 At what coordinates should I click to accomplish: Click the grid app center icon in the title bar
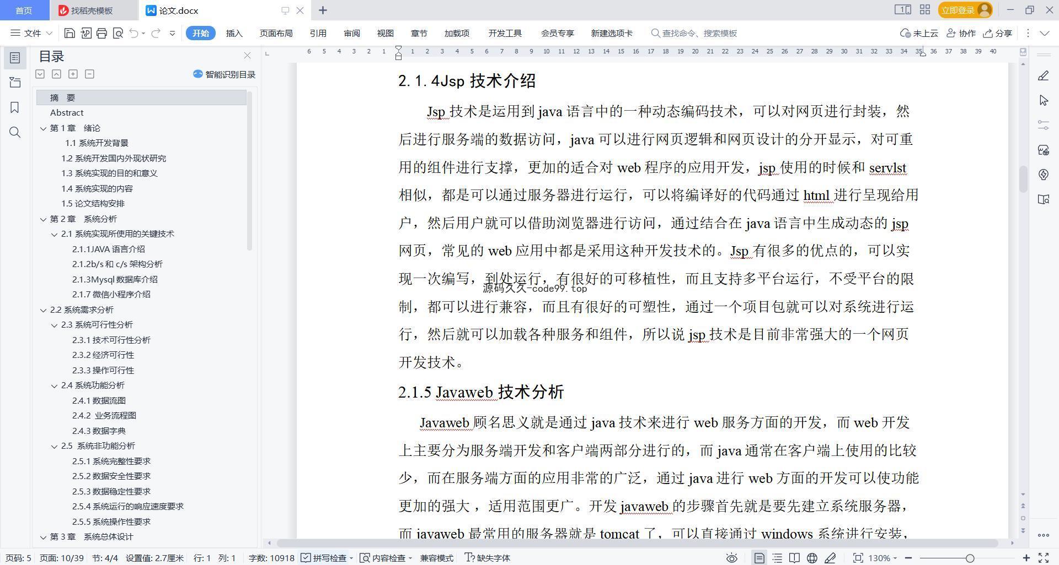coord(925,10)
